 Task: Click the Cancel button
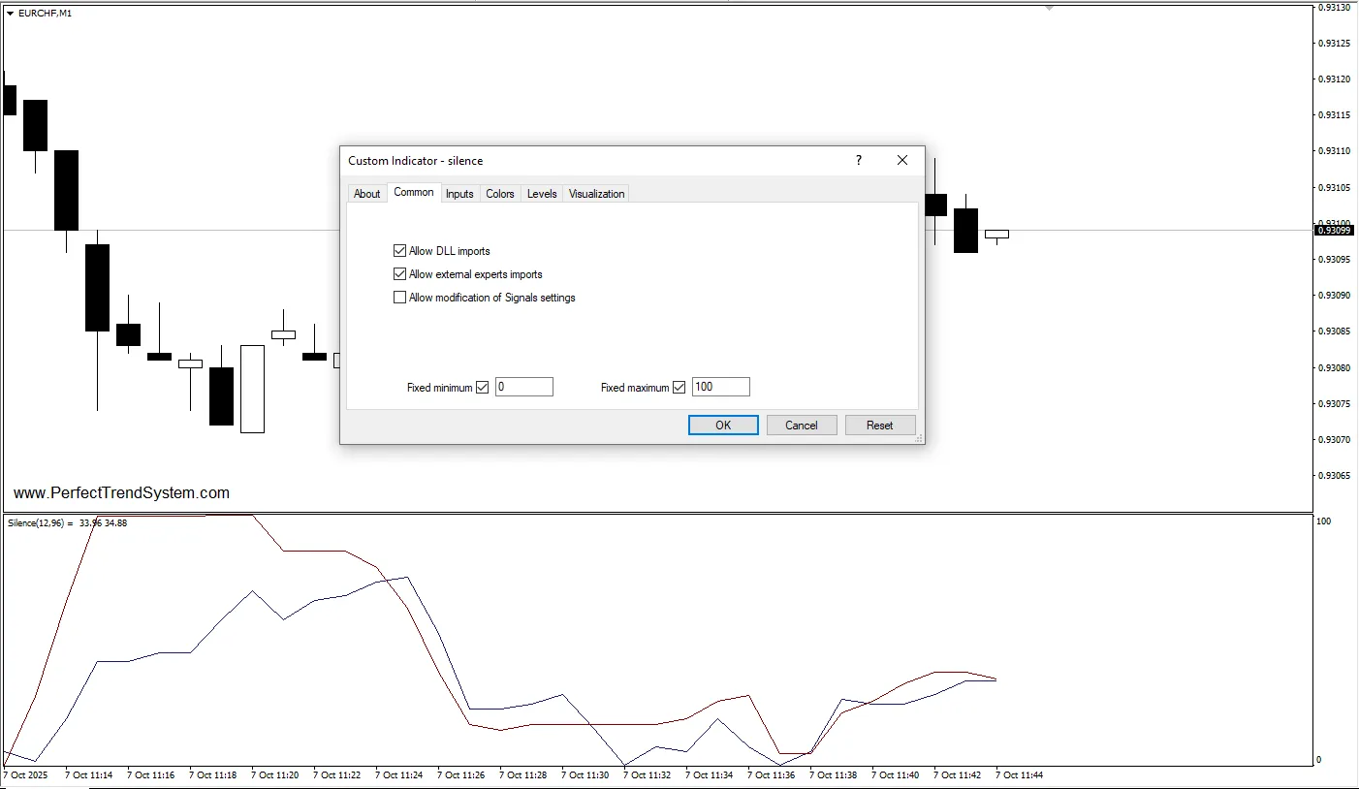coord(802,426)
